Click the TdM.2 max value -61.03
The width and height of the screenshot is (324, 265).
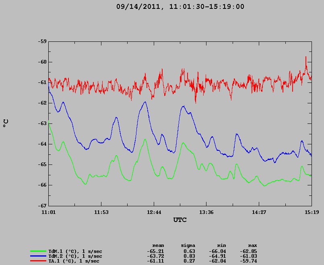(x=248, y=256)
